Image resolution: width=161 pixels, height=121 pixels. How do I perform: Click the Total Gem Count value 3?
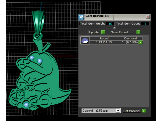coord(145,24)
